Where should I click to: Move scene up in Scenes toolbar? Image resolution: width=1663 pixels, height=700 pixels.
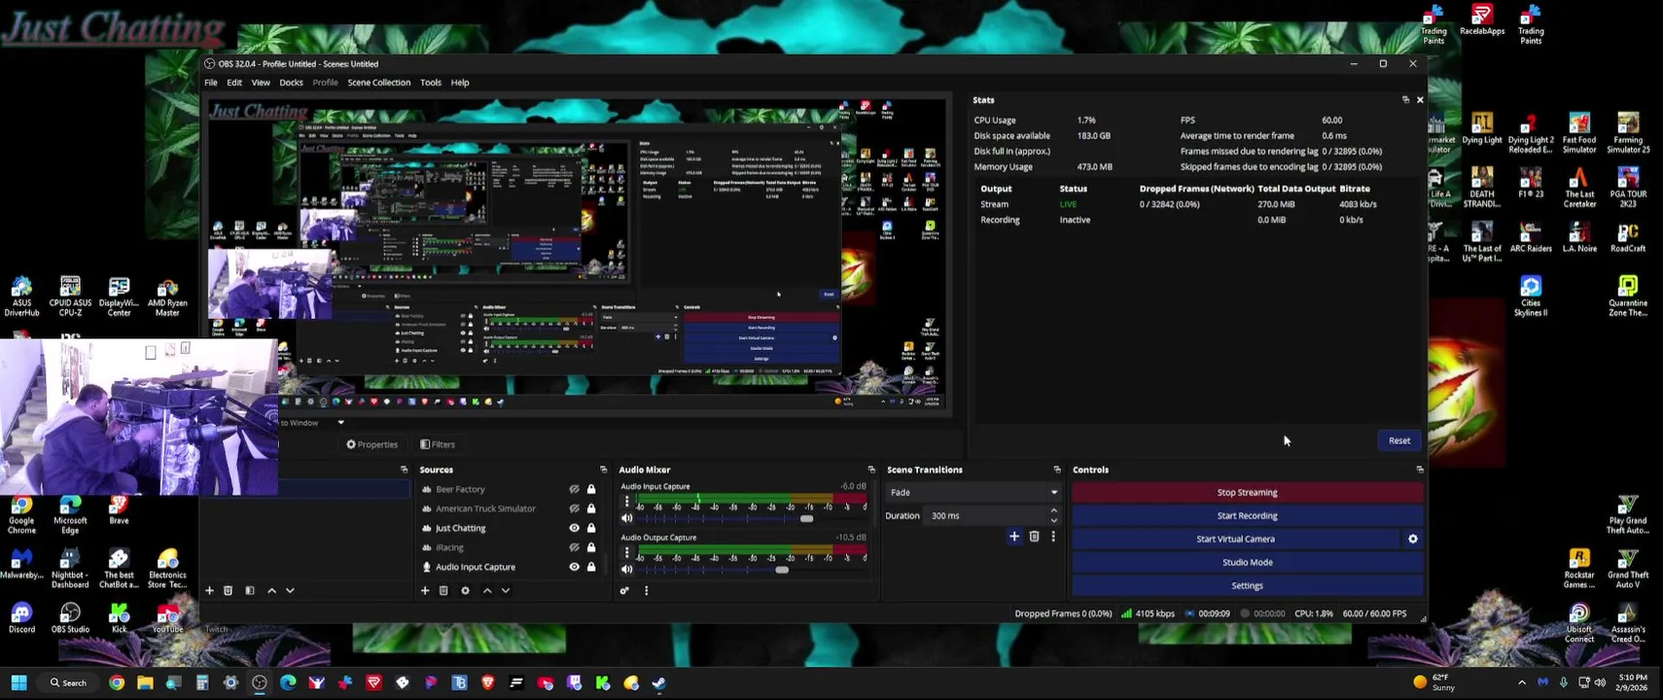point(271,590)
